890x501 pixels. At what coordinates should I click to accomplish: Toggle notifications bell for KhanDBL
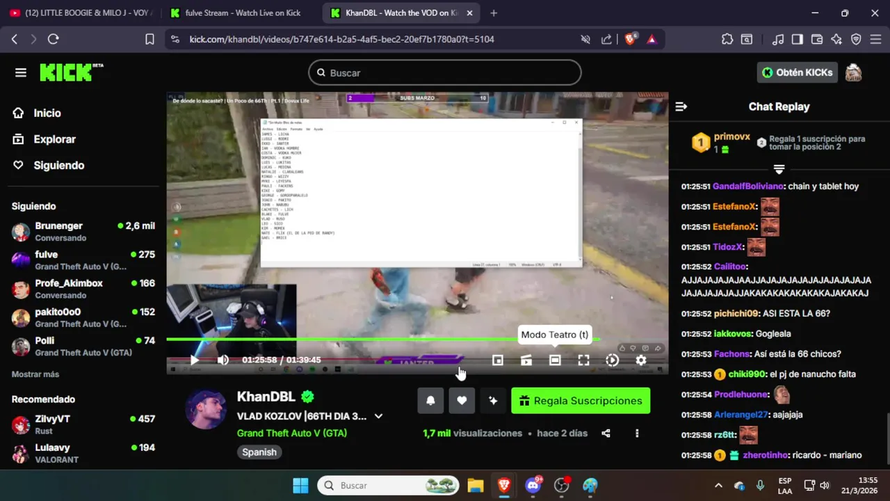430,401
